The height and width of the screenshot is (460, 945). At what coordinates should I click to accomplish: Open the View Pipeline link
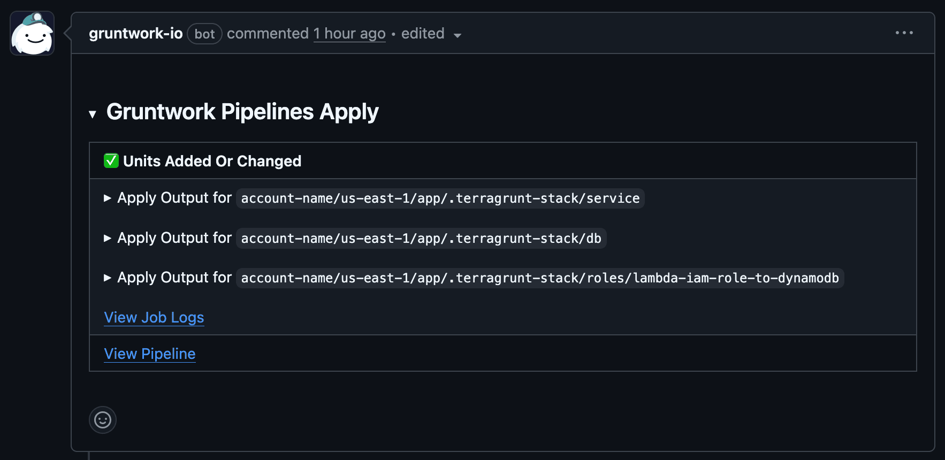[150, 354]
